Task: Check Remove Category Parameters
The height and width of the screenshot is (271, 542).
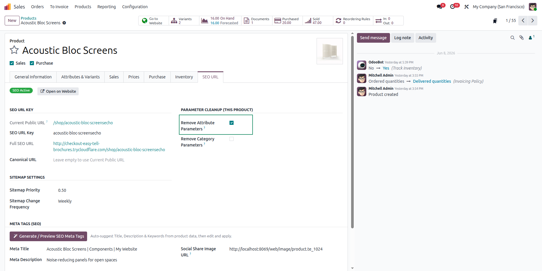Action: point(232,139)
